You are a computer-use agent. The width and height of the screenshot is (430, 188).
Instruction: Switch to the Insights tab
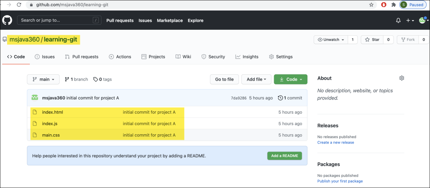[247, 57]
